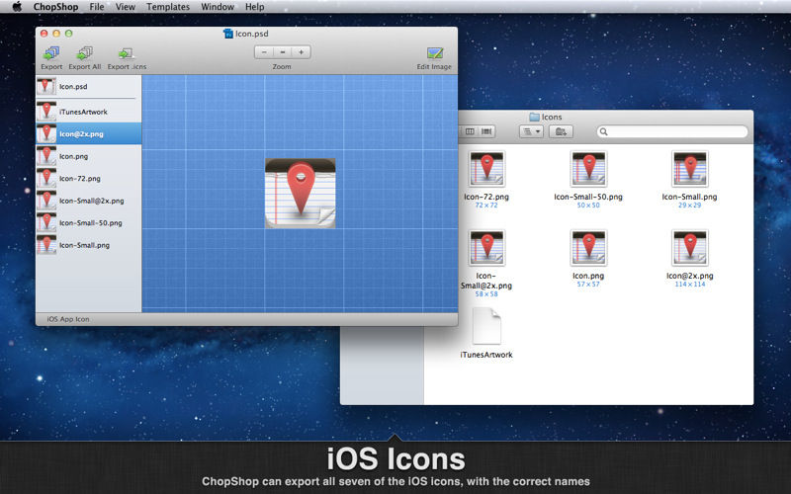Click the Finder share folder button

click(x=561, y=131)
